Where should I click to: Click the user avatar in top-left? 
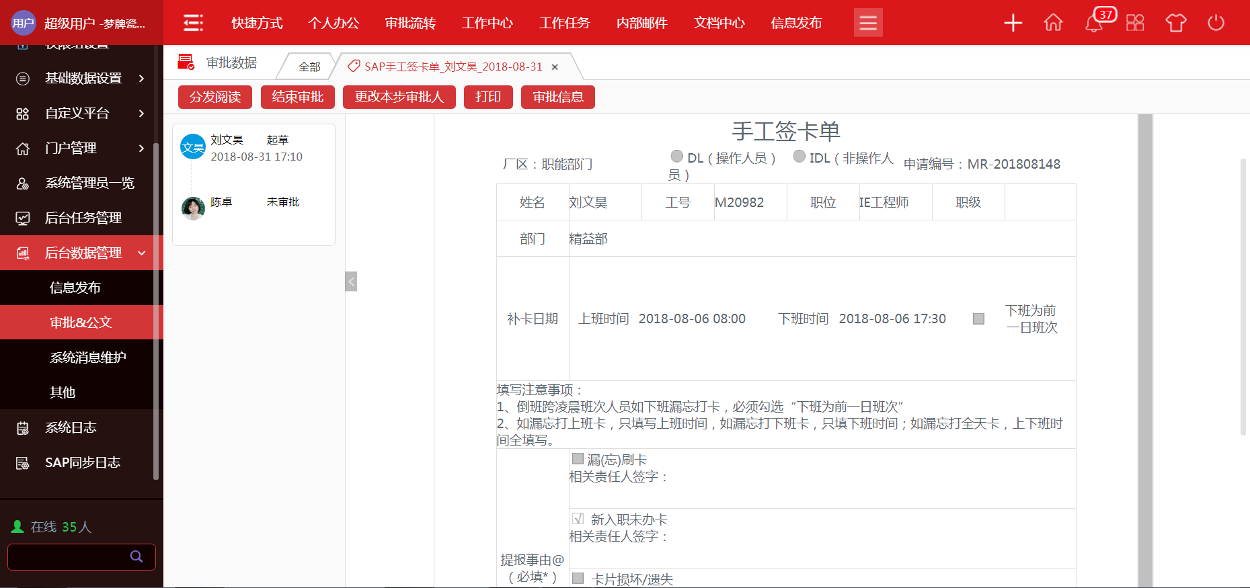[24, 23]
